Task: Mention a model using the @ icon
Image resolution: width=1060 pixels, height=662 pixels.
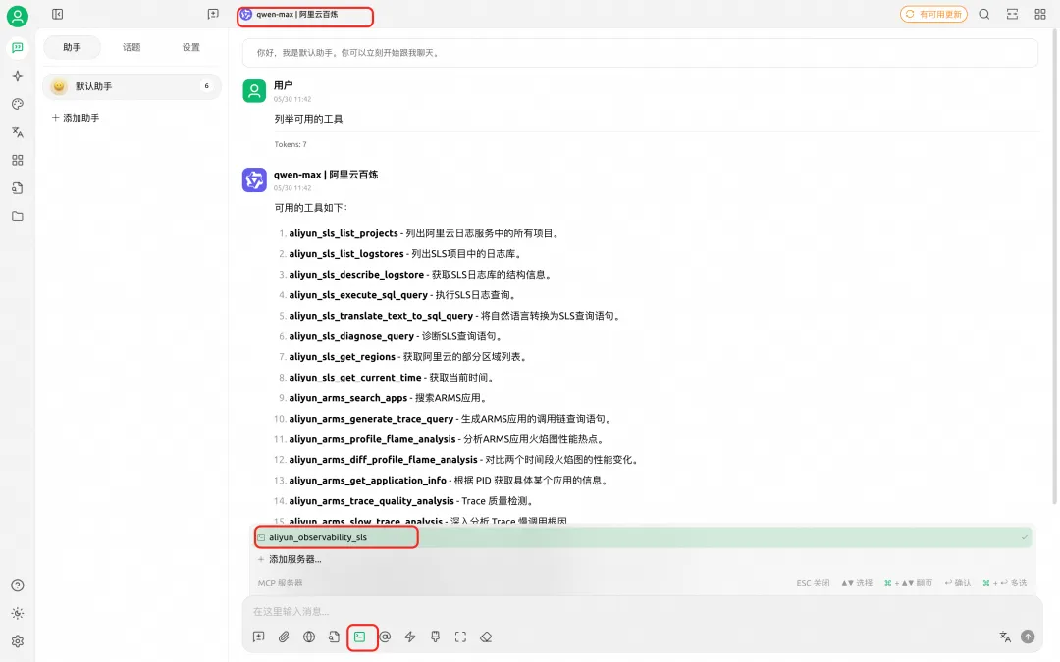Action: pos(386,637)
